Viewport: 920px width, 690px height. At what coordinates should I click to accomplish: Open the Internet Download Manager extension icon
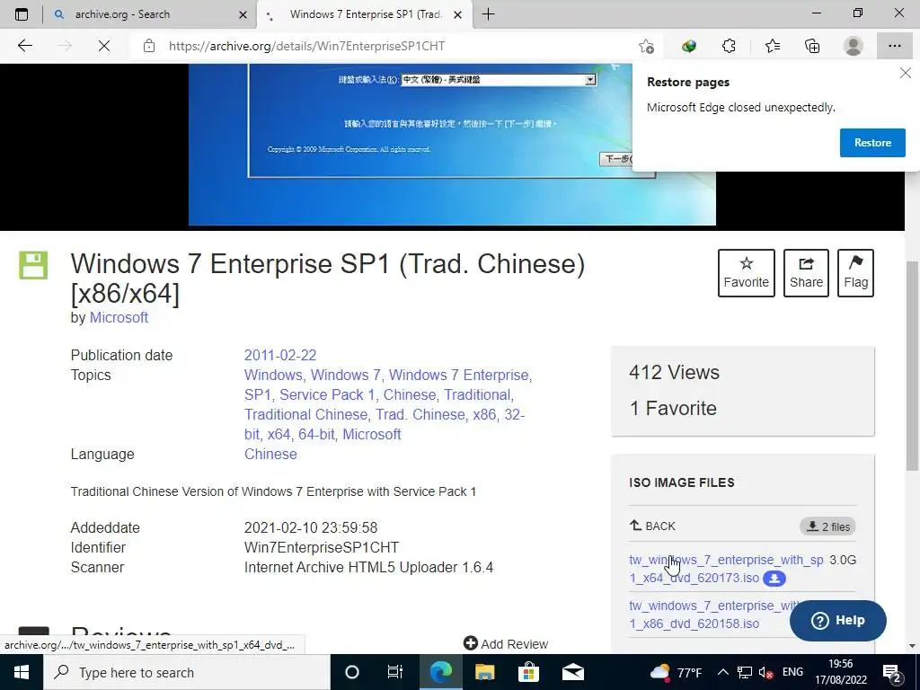[x=689, y=46]
